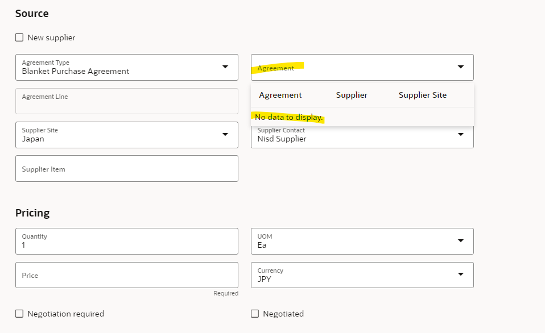Viewport: 545px width, 333px height.
Task: Click the UOM dropdown arrow
Action: click(461, 241)
